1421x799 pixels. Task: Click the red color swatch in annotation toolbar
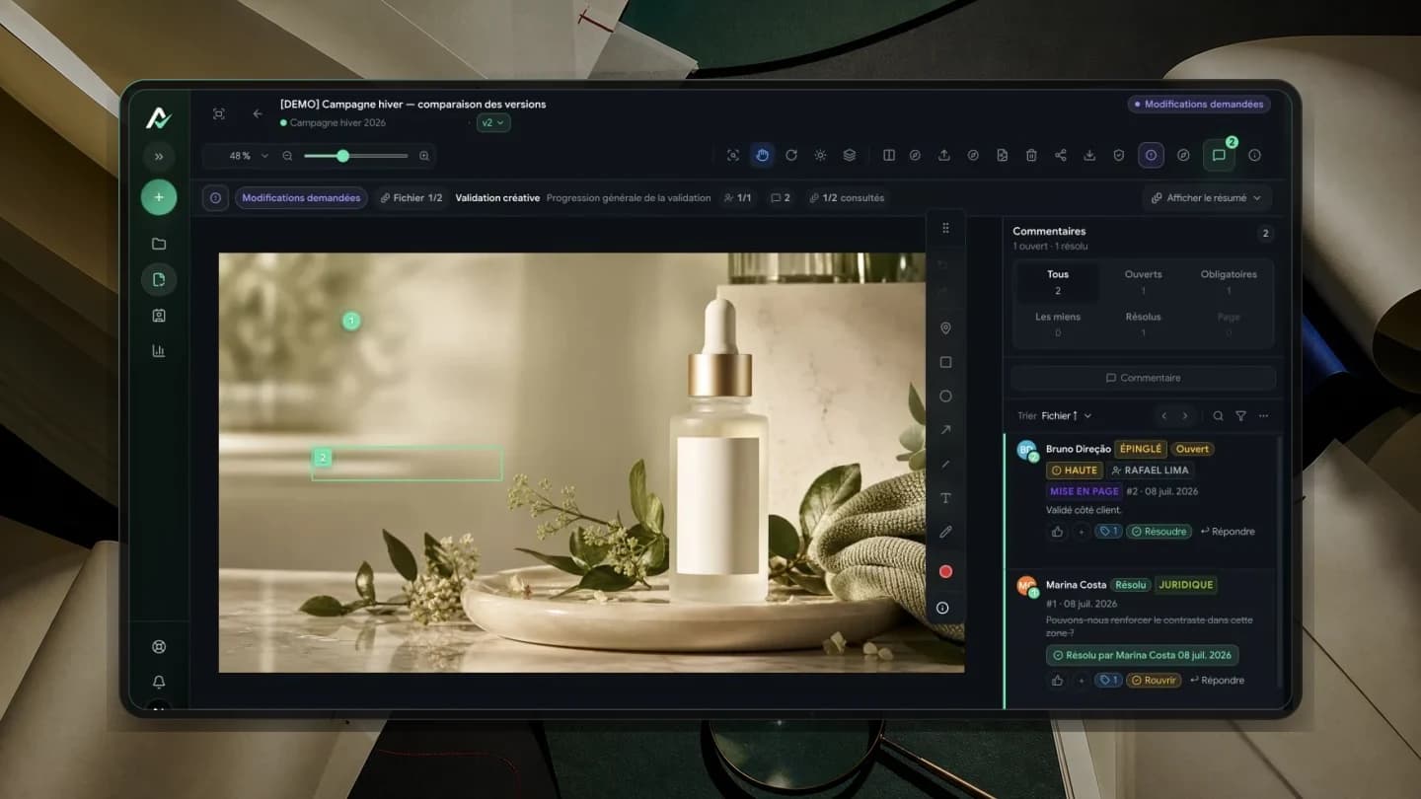[x=945, y=571]
